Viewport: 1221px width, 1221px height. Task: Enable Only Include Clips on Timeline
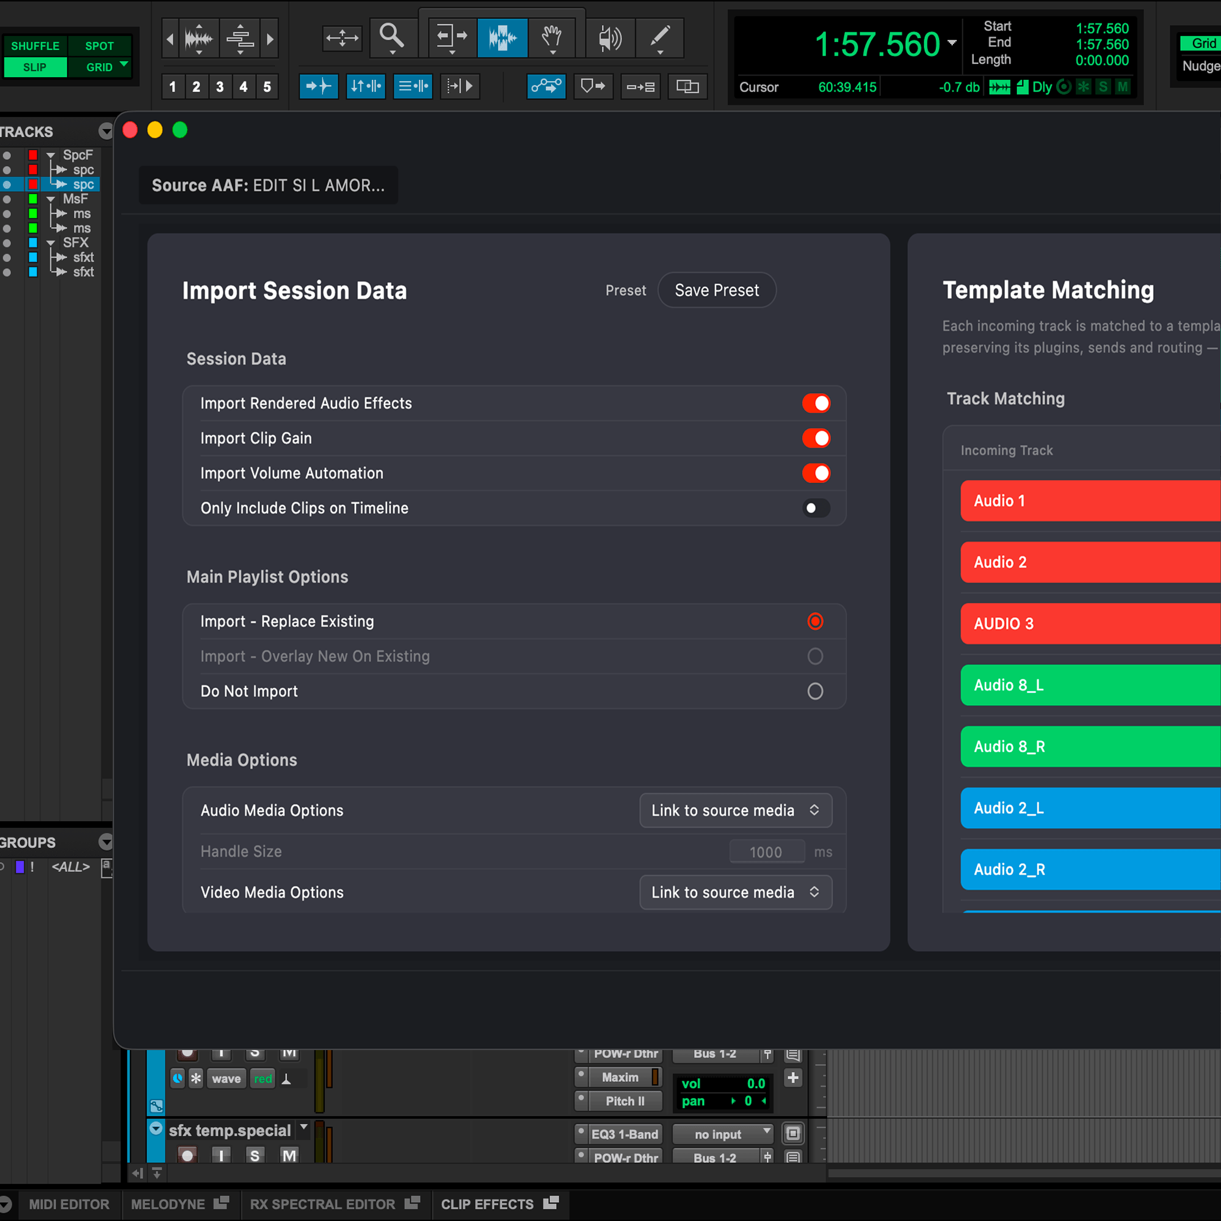[x=816, y=508]
